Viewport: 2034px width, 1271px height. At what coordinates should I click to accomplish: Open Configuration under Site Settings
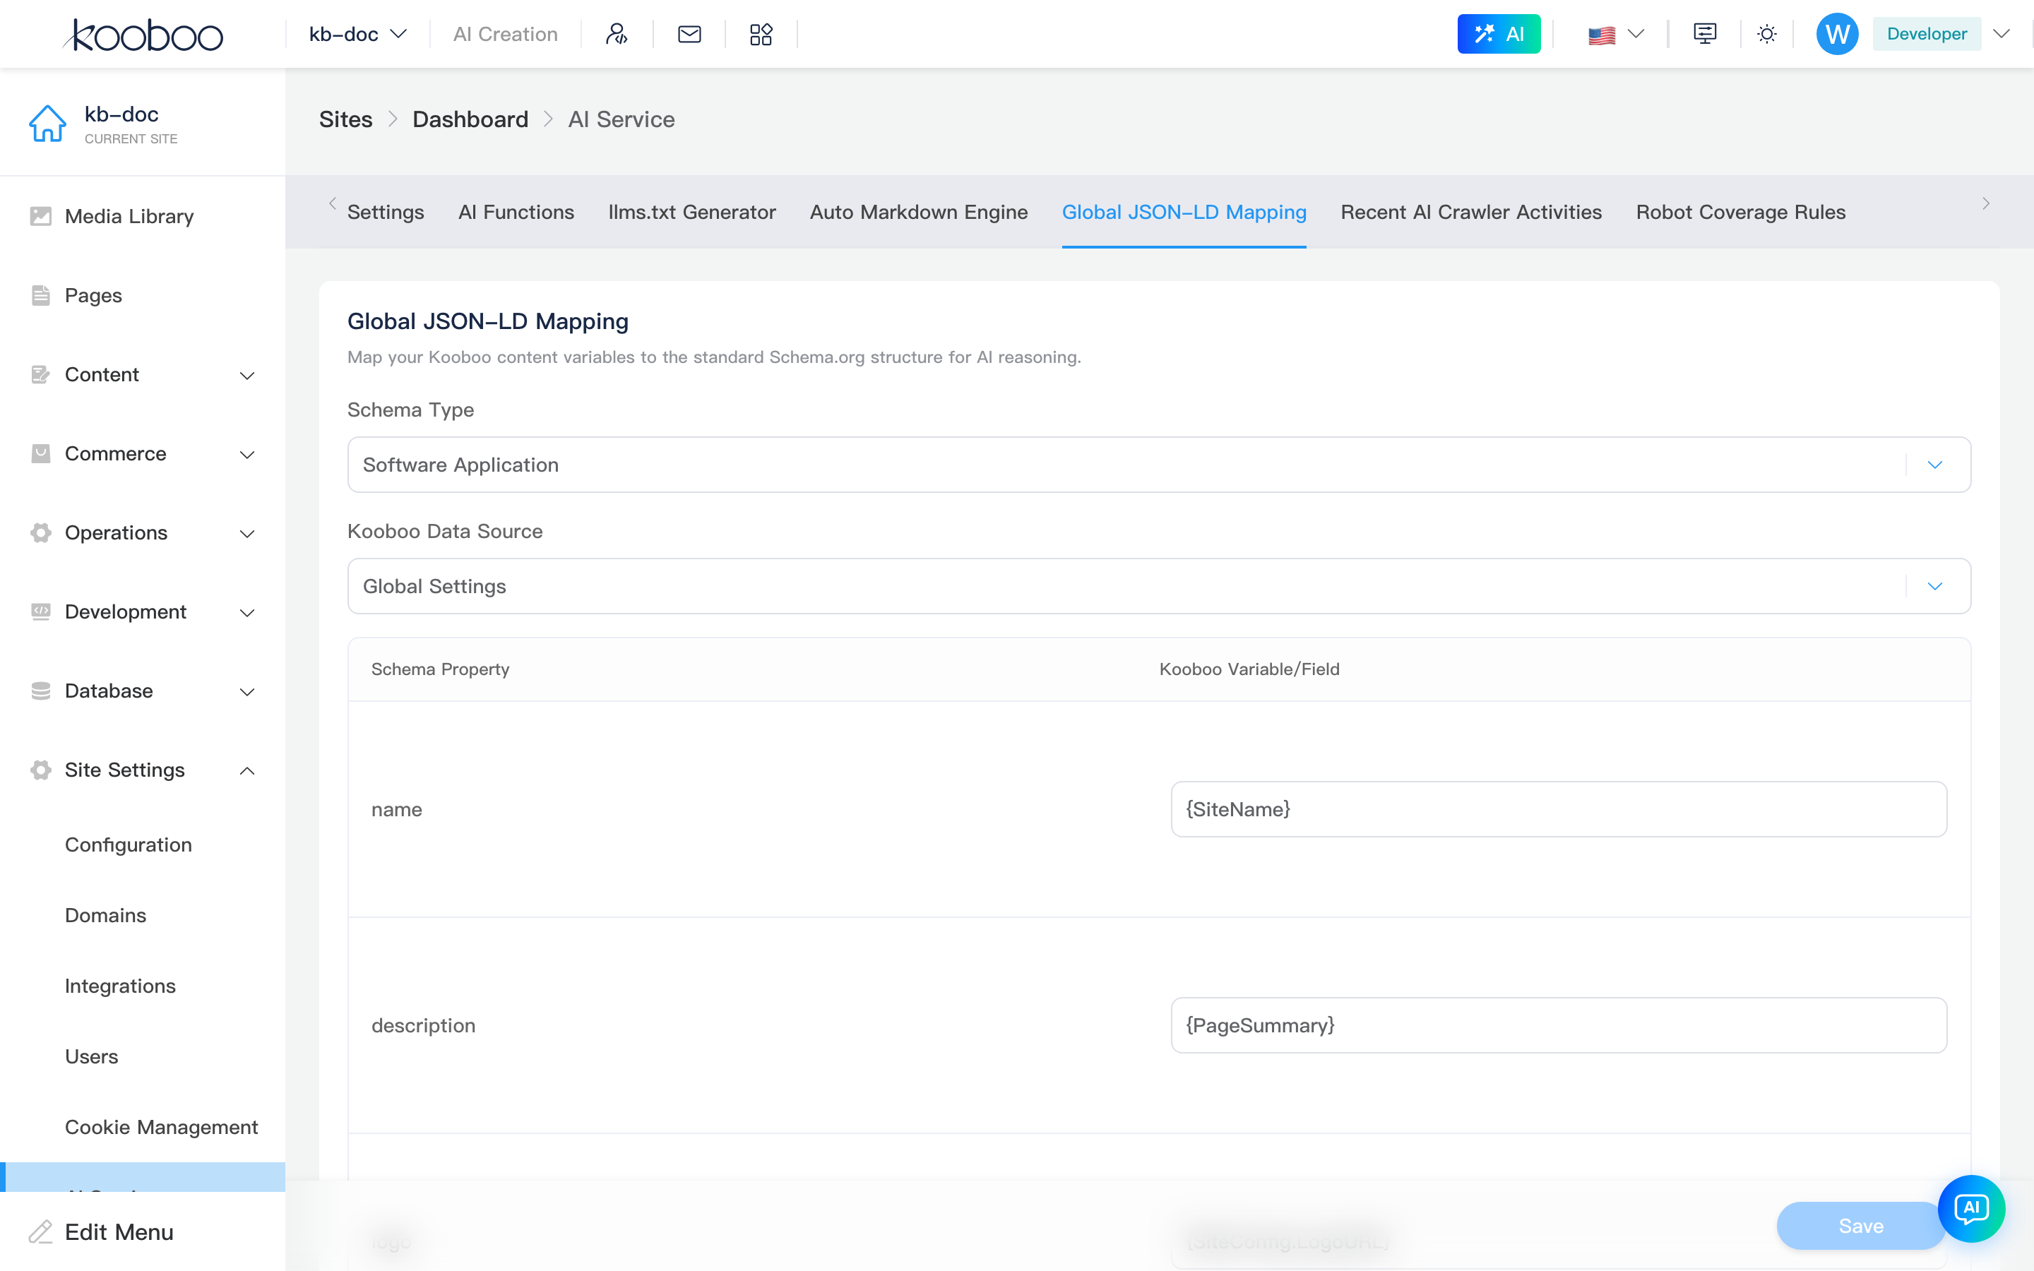point(129,845)
